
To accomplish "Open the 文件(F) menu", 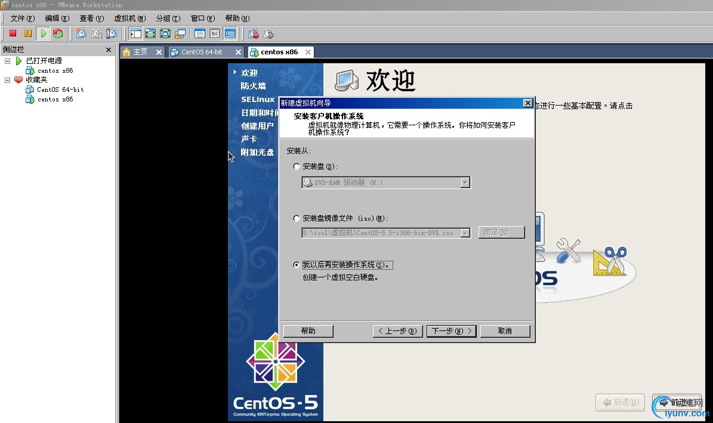I will [x=22, y=18].
